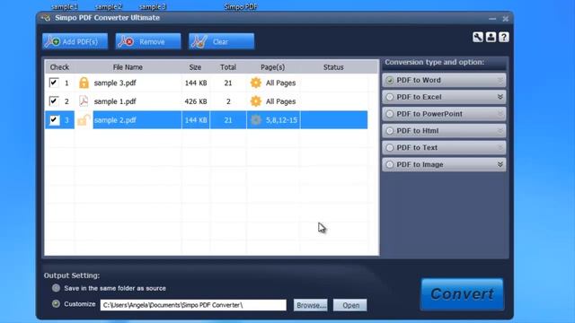Viewport: 575px width, 323px height.
Task: Click the Page(s) column header
Action: [272, 67]
